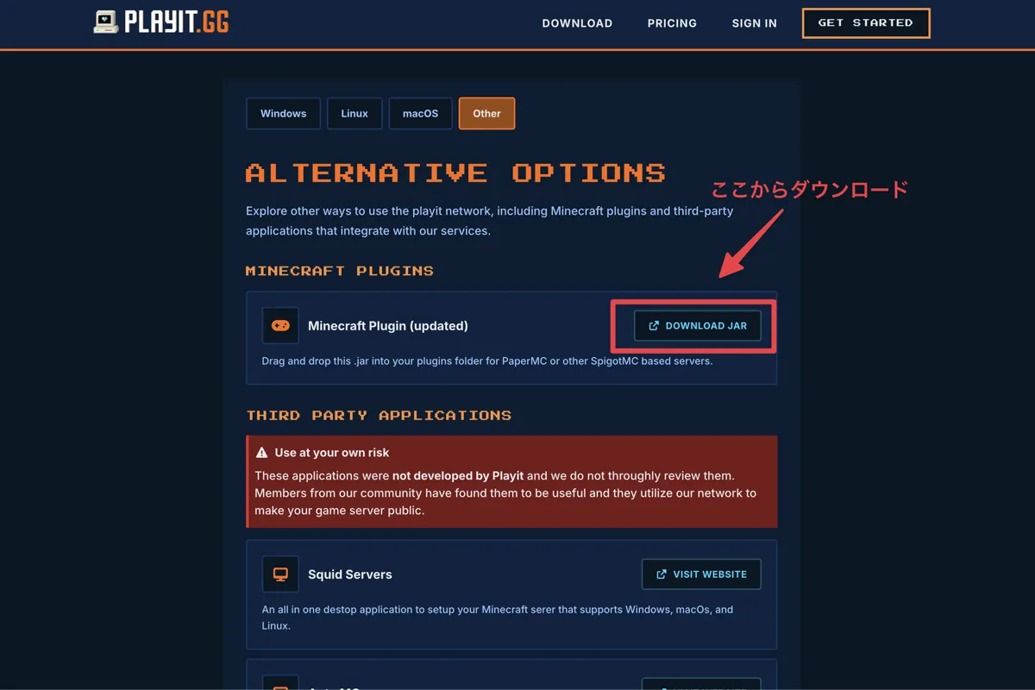Select the highlighted Other tab
1035x690 pixels.
(486, 114)
